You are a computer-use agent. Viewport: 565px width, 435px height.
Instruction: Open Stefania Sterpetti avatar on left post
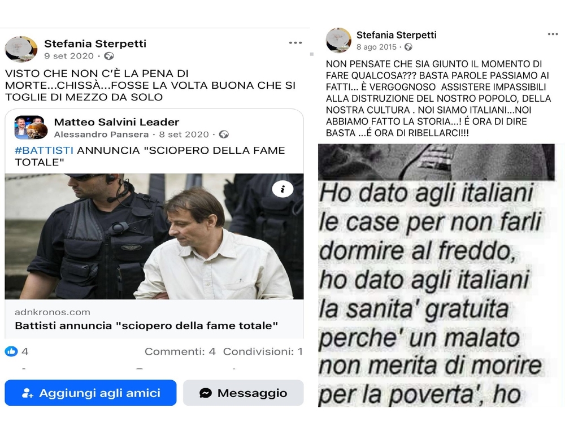pos(21,49)
